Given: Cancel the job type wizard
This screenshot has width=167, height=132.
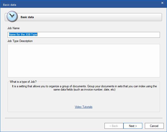Looking at the screenshot, I should (x=154, y=126).
